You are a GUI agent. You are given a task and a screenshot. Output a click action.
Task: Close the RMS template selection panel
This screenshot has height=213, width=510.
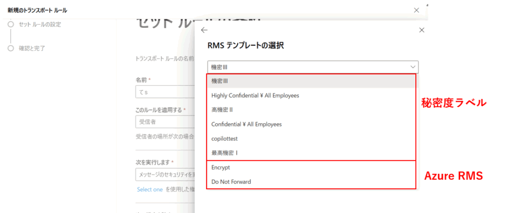(422, 30)
